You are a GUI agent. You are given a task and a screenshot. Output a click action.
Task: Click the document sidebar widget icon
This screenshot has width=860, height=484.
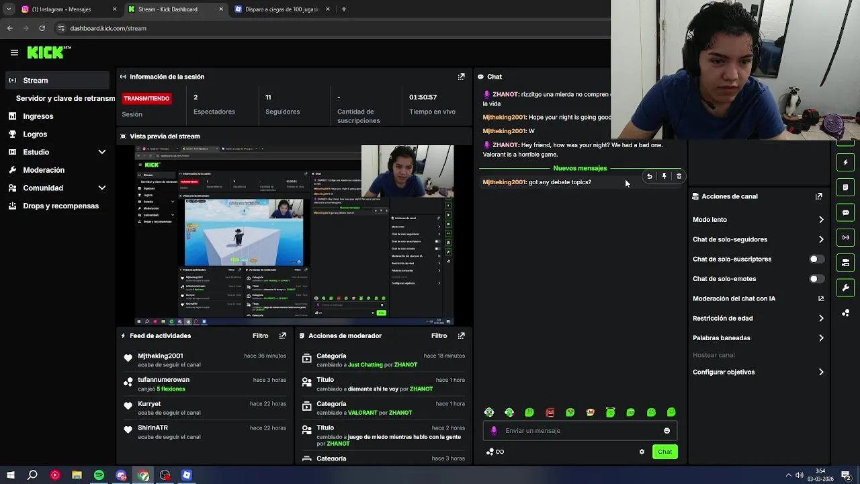pos(846,187)
